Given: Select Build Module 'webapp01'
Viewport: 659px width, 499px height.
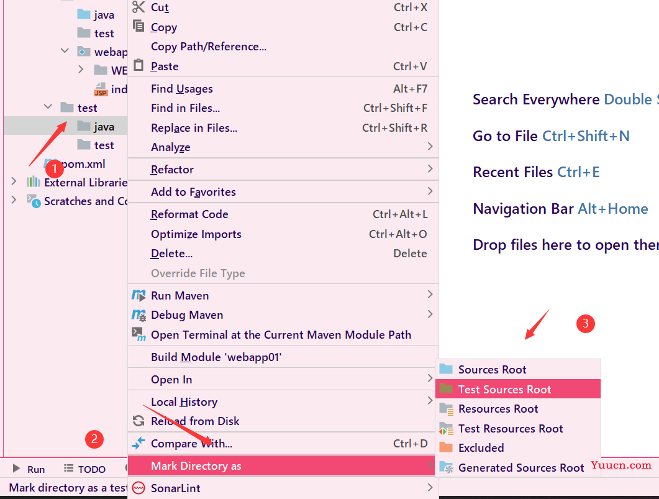Looking at the screenshot, I should 283,357.
